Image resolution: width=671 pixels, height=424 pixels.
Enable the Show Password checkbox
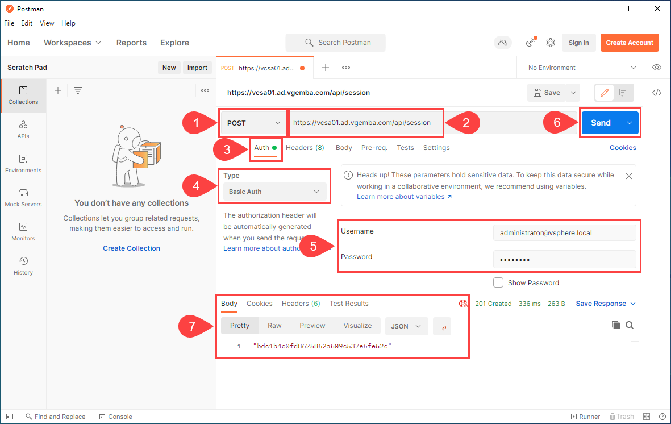point(498,282)
